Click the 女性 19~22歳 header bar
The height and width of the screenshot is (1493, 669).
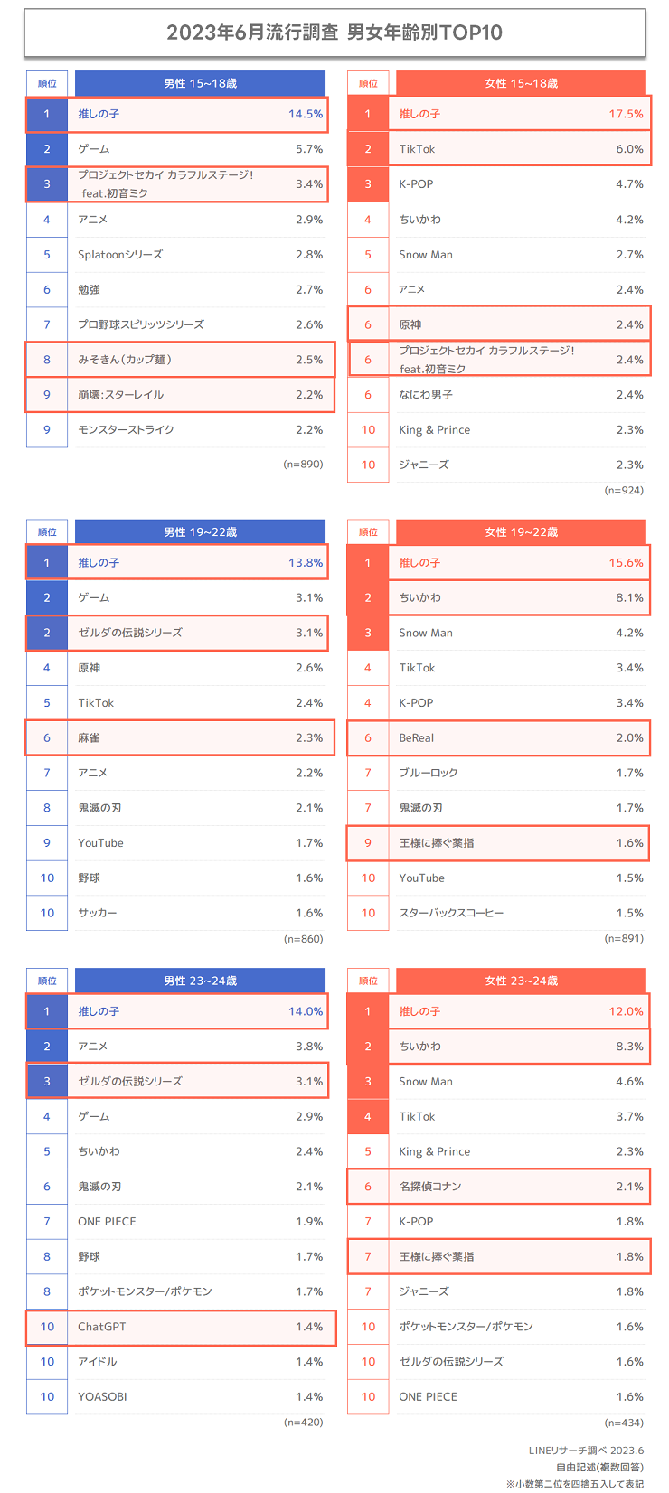[x=521, y=532]
